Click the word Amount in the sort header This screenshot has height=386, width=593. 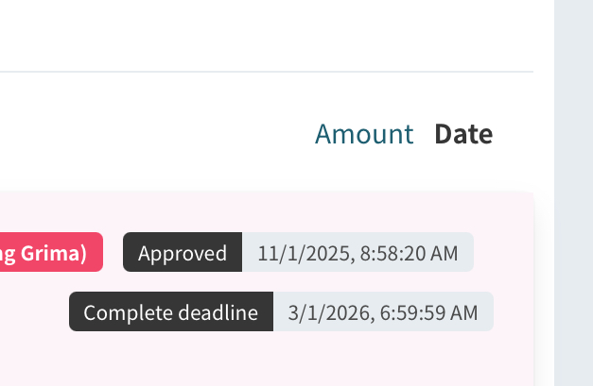click(x=364, y=134)
